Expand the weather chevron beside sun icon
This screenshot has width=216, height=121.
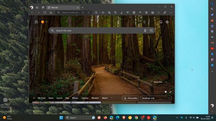47,22
